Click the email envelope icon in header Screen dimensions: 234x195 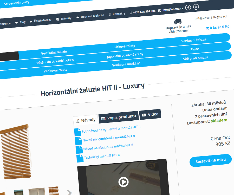(x=160, y=10)
